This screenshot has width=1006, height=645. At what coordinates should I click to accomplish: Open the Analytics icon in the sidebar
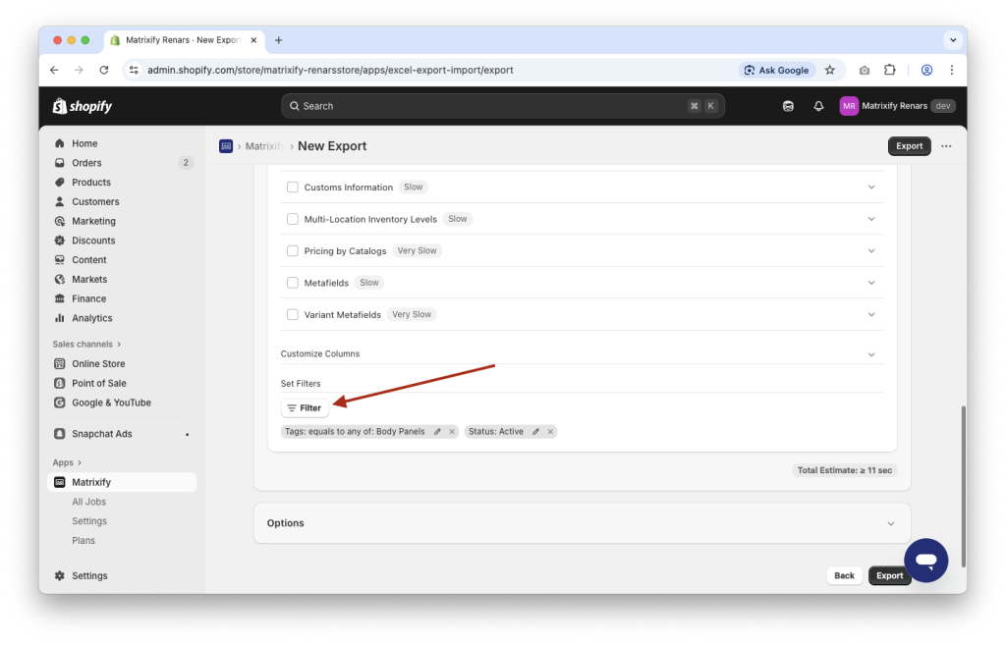tap(61, 318)
